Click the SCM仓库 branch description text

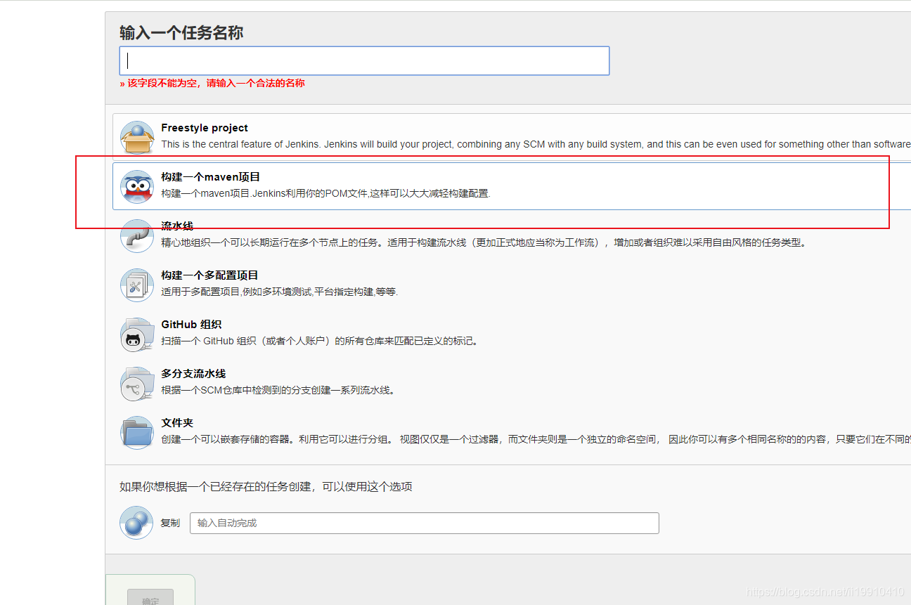tap(278, 390)
